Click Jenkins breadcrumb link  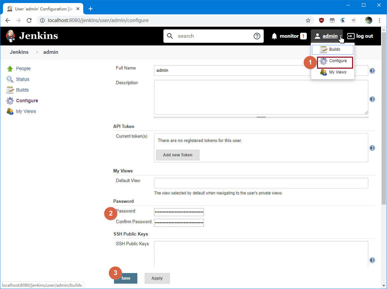pos(19,52)
